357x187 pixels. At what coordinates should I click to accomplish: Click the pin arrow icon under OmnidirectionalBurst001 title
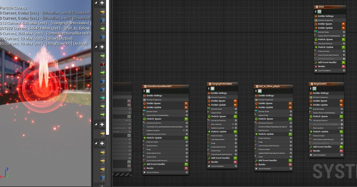point(144,91)
